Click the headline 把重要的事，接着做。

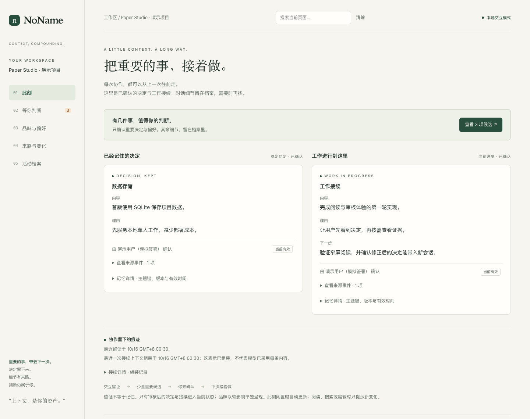166,66
